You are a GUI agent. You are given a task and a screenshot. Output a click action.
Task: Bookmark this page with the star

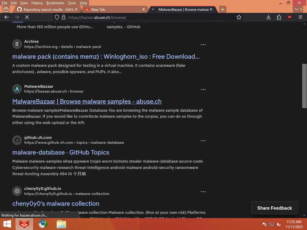(x=239, y=17)
